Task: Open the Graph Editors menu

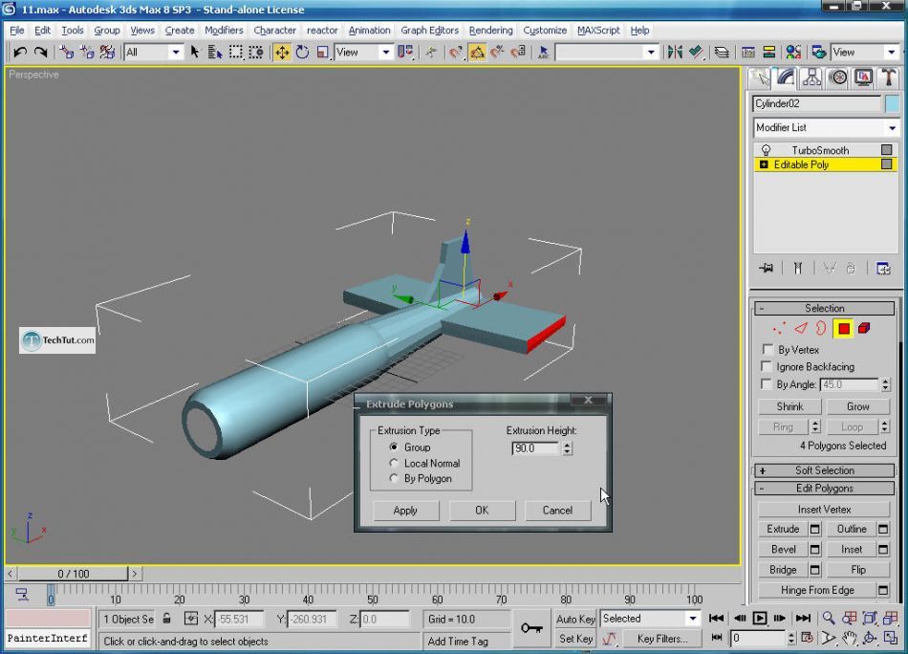Action: [430, 31]
